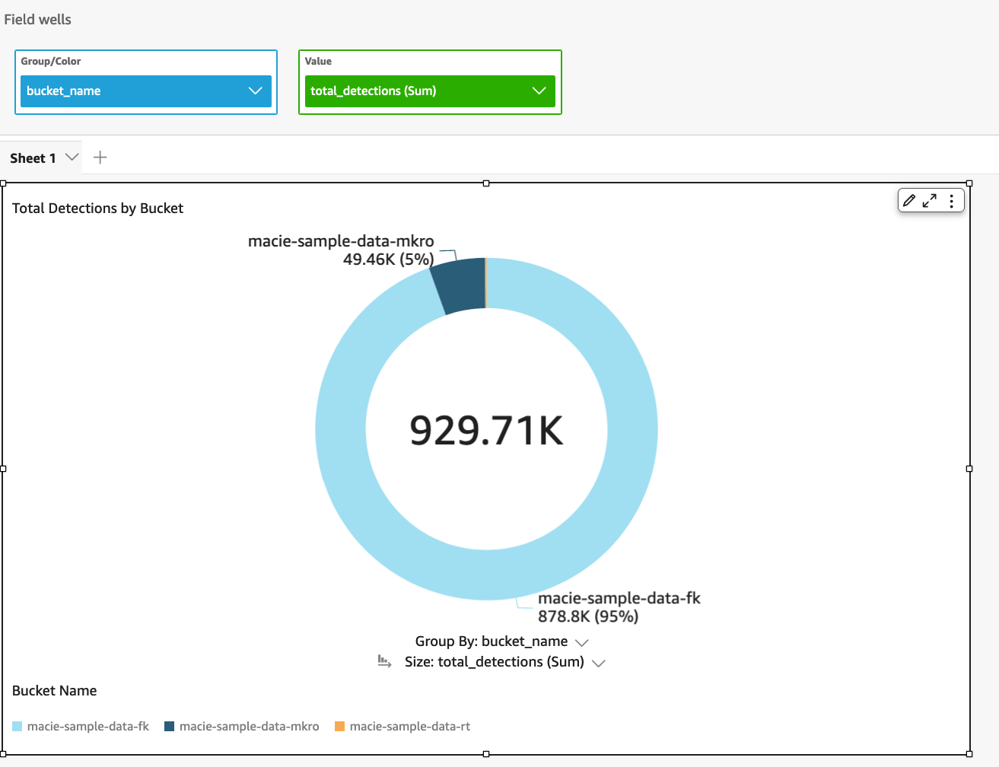Click the 929.71K total in the donut center
Screen dimensions: 999x767
pos(486,429)
